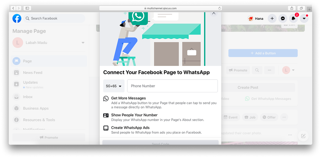Open the notifications bell
Viewport: 321px width, 158px height.
(x=293, y=18)
